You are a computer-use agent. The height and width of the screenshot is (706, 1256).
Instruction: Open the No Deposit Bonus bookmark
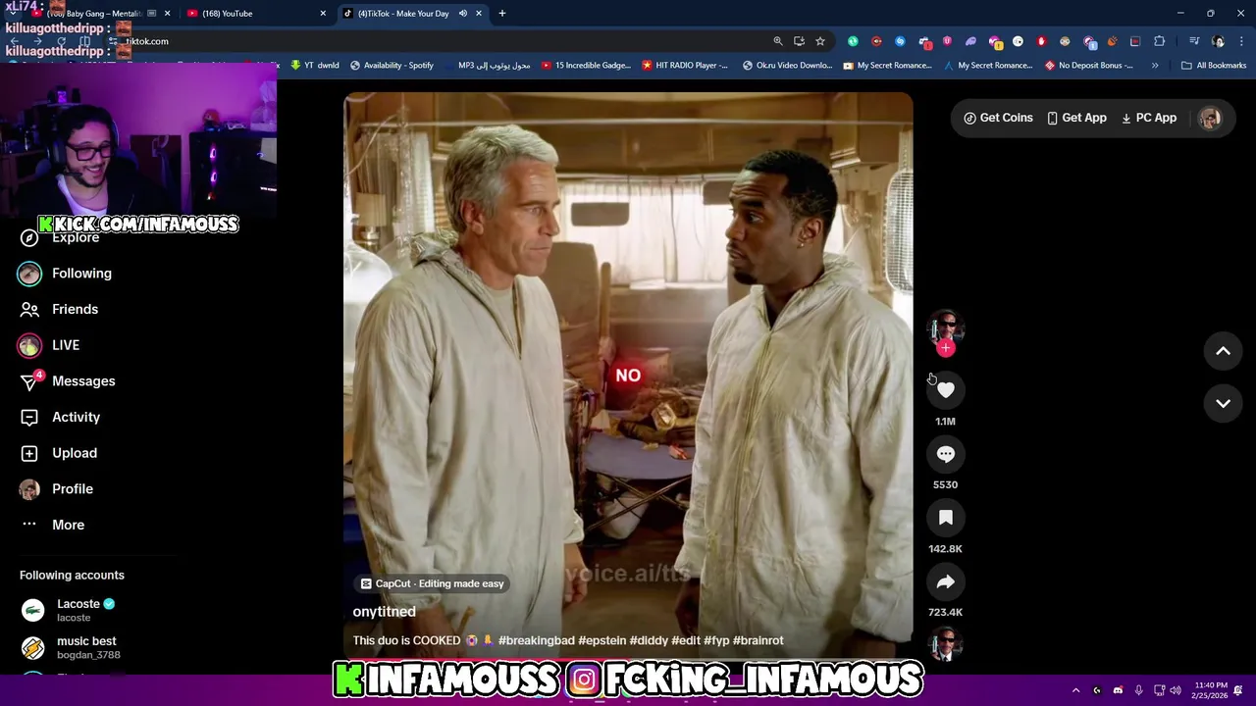[x=1089, y=66]
